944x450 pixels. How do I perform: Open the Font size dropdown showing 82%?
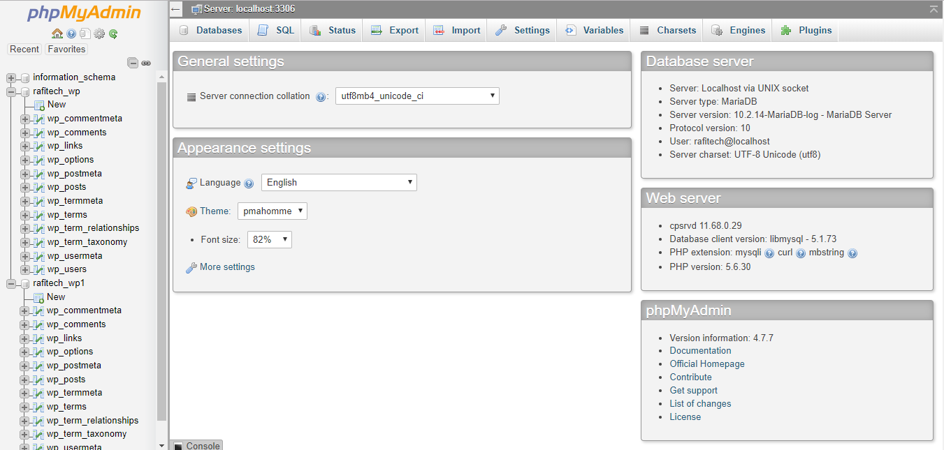click(x=270, y=239)
